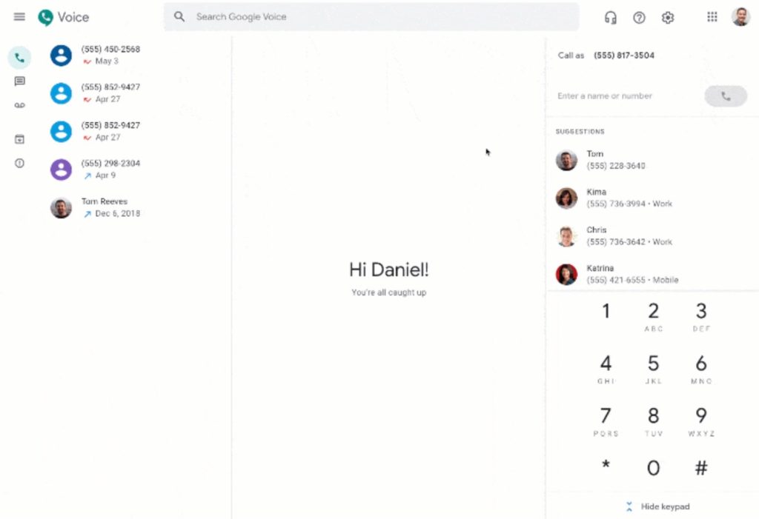Open Settings gear icon

[668, 18]
